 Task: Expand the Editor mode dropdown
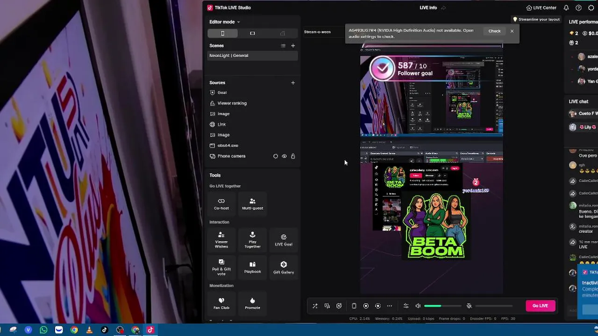(224, 22)
